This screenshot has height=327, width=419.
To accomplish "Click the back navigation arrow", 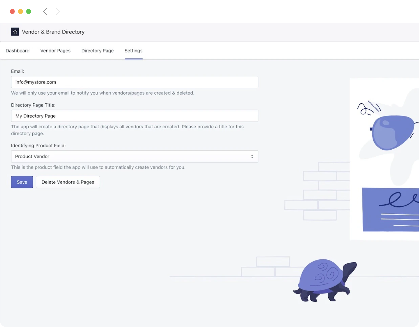I will click(x=45, y=11).
